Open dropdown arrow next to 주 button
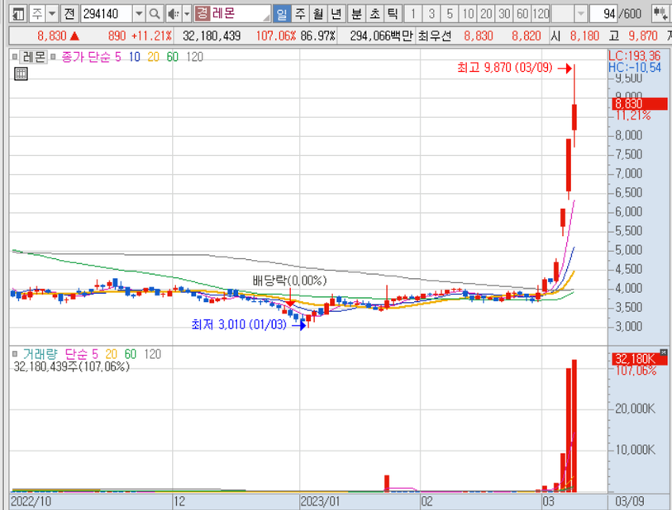Image resolution: width=672 pixels, height=510 pixels. tap(52, 14)
